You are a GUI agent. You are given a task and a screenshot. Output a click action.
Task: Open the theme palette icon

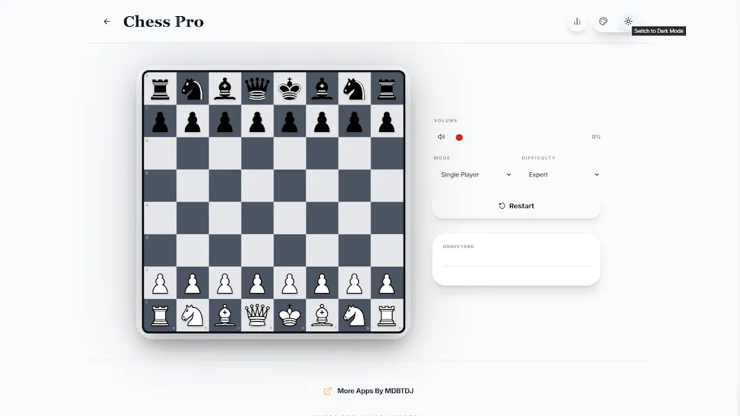pyautogui.click(x=603, y=21)
